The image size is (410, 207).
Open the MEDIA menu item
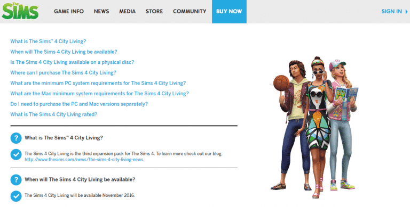[x=128, y=12]
